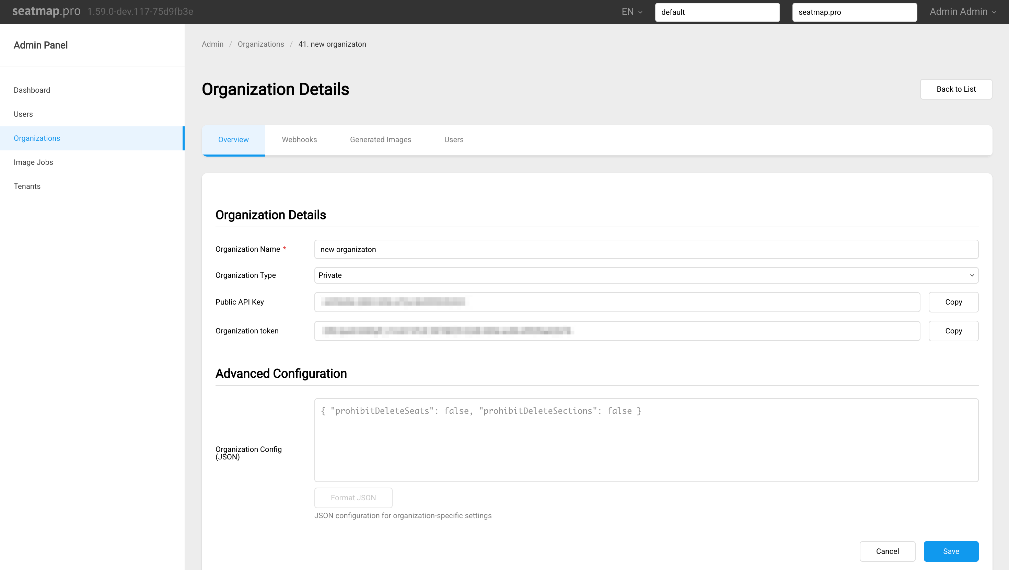Open the sidebar Users page

pyautogui.click(x=23, y=114)
